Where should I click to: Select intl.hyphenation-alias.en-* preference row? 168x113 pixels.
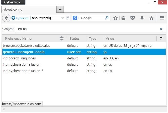click(84, 71)
